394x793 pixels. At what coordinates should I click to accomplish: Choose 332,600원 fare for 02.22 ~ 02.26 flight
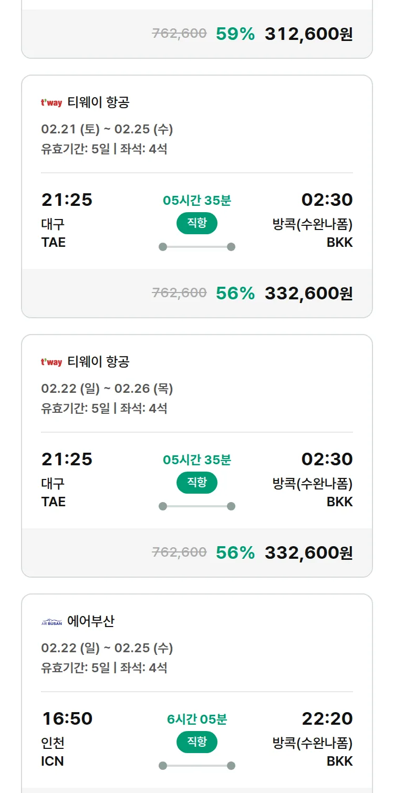pyautogui.click(x=308, y=552)
